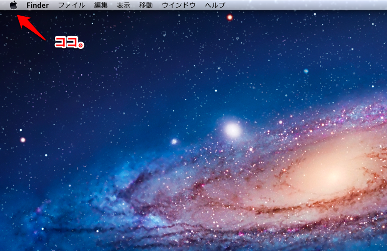Expand the 移動 menu
The height and width of the screenshot is (251, 387).
145,5
